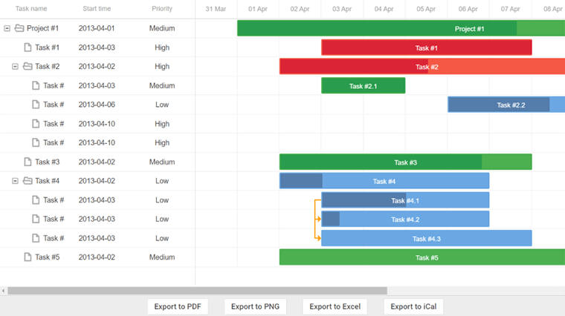565x316 pixels.
Task: Click the Task #3 file icon
Action: (x=28, y=162)
